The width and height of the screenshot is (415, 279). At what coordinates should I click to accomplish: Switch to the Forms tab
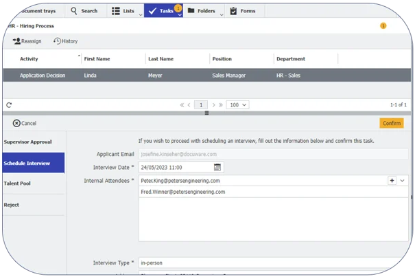tap(243, 11)
